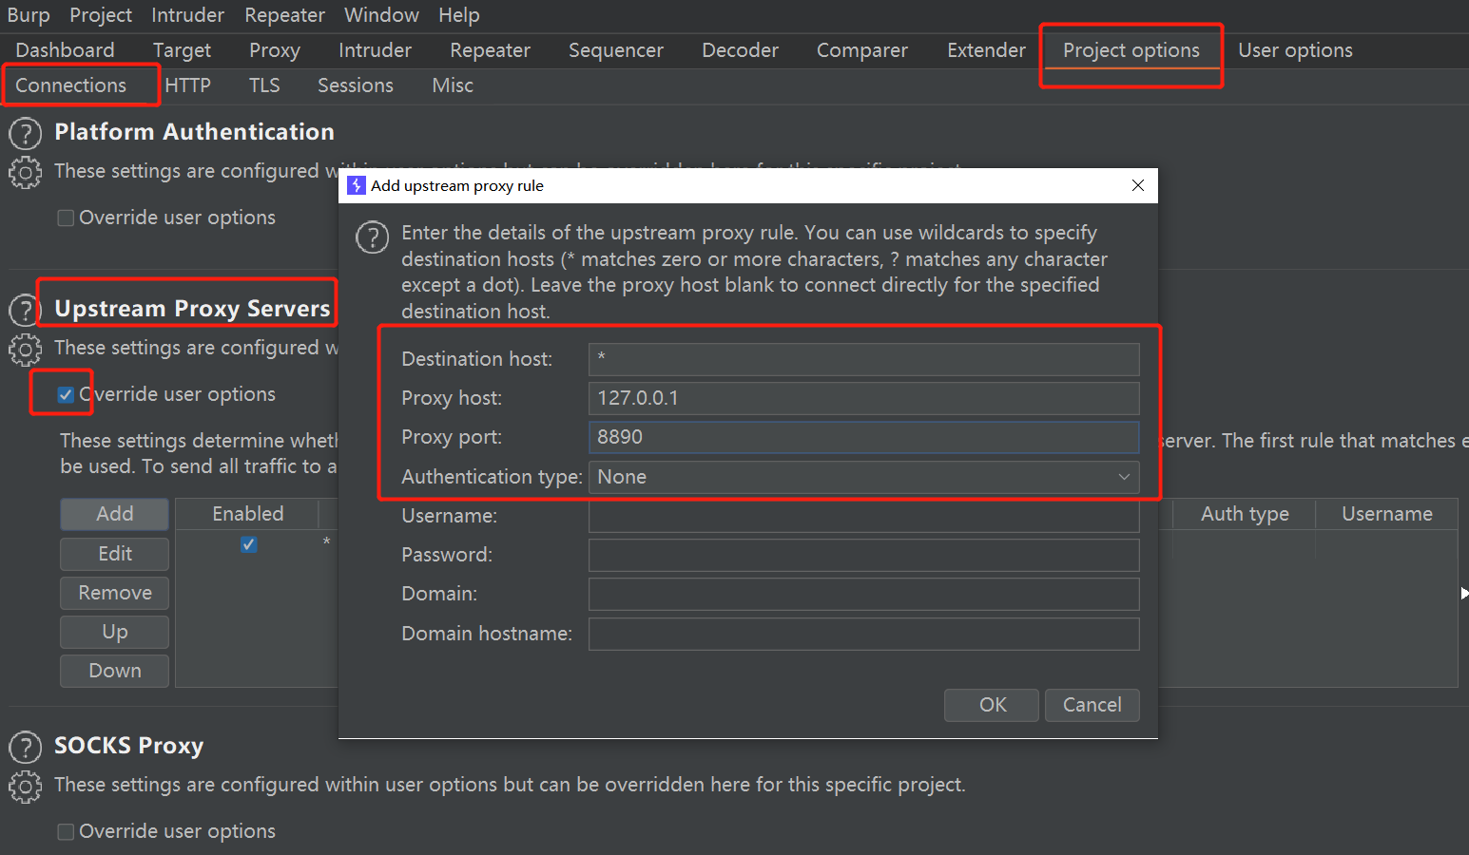Viewport: 1469px width, 855px height.
Task: Switch to the Intruder tab
Action: [x=375, y=50]
